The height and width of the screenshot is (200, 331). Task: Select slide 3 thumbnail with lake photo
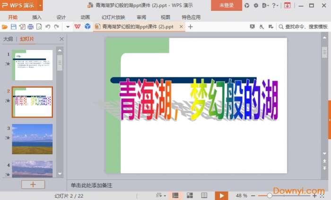click(32, 139)
